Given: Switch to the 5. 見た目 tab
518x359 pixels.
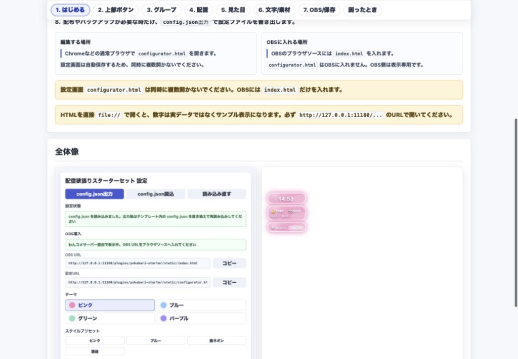Looking at the screenshot, I should [x=233, y=10].
